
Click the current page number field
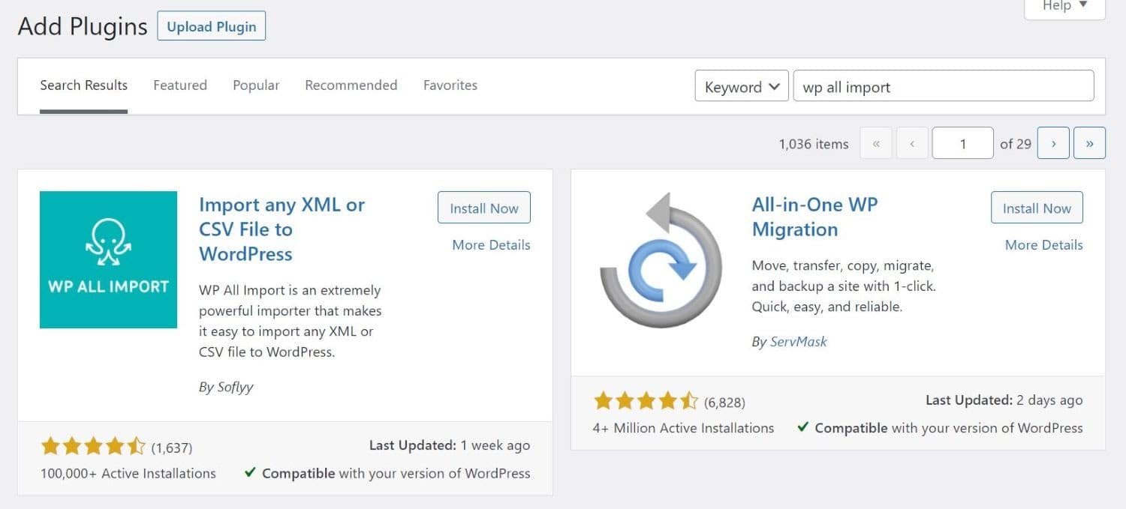coord(962,143)
